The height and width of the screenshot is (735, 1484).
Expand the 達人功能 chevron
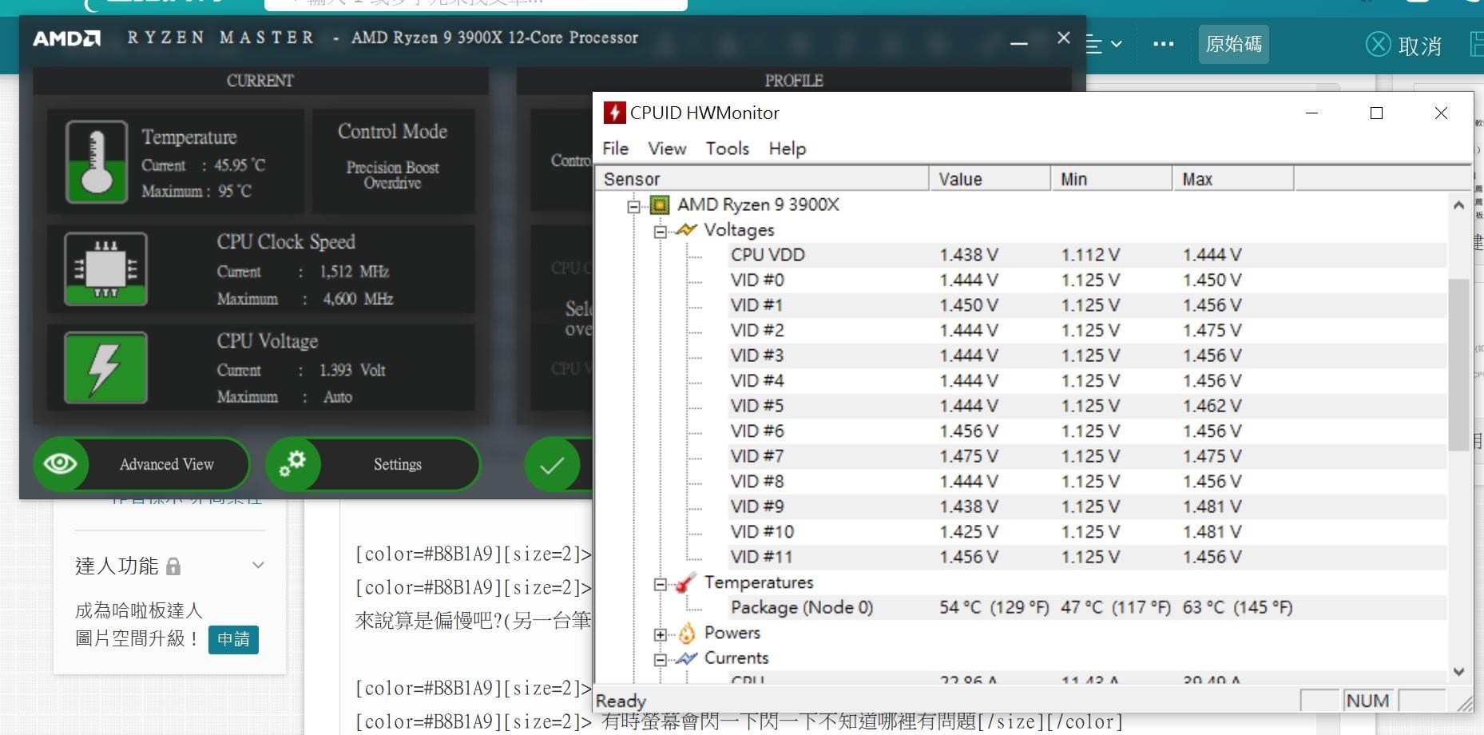click(258, 566)
